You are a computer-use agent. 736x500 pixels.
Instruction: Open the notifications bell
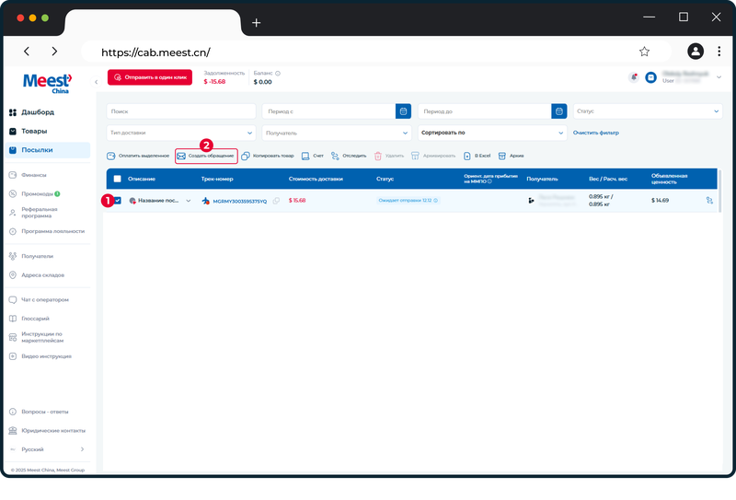click(x=634, y=77)
